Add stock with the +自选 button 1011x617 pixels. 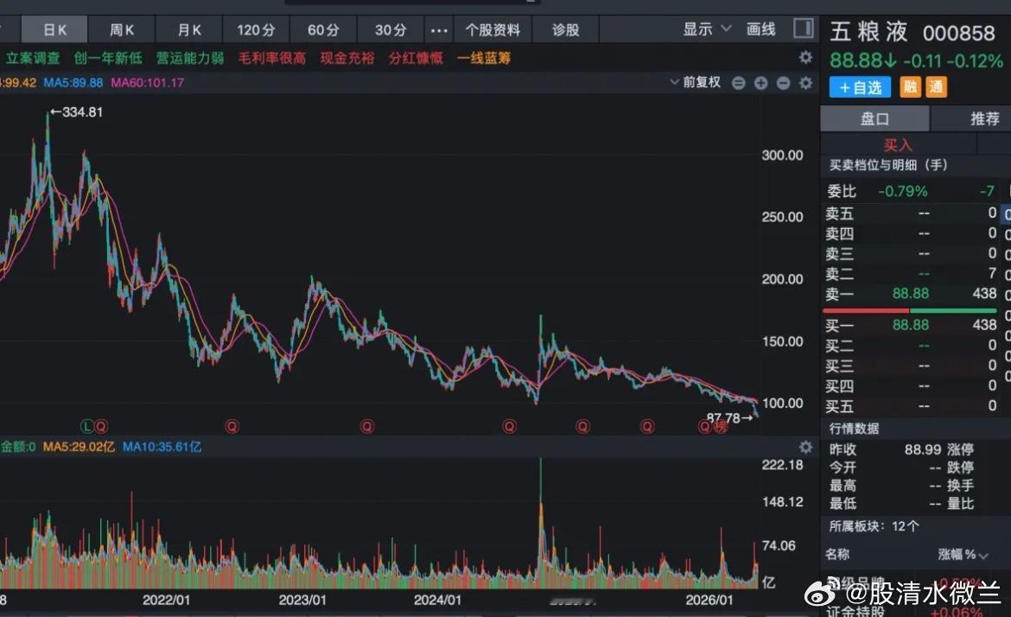(860, 87)
